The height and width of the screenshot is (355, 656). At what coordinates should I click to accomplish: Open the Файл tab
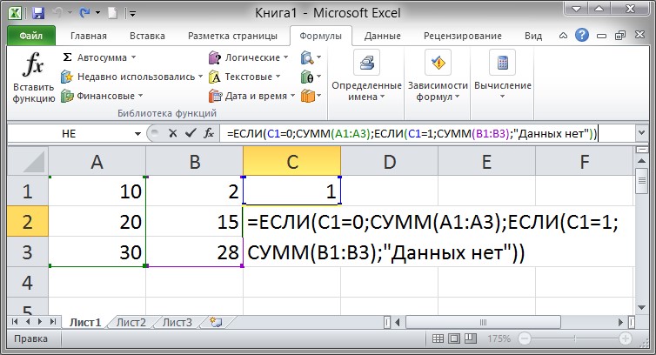tap(31, 37)
